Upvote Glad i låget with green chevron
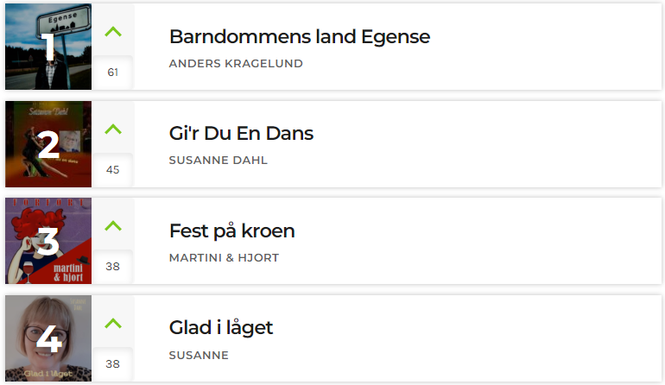 point(113,324)
